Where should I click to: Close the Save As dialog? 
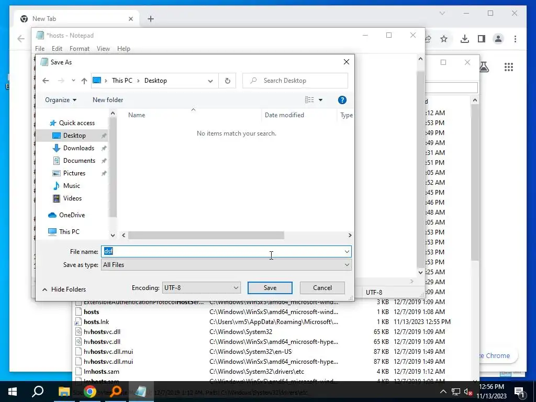coord(347,62)
